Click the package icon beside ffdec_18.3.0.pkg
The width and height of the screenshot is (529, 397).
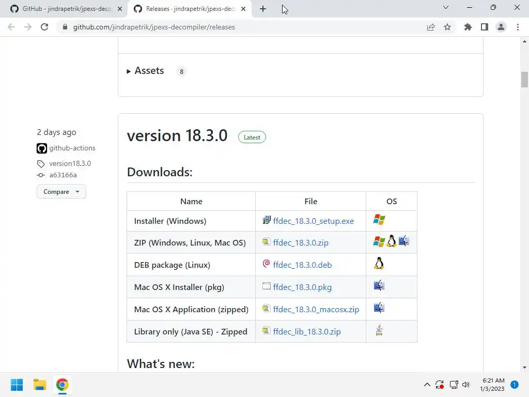pos(267,286)
